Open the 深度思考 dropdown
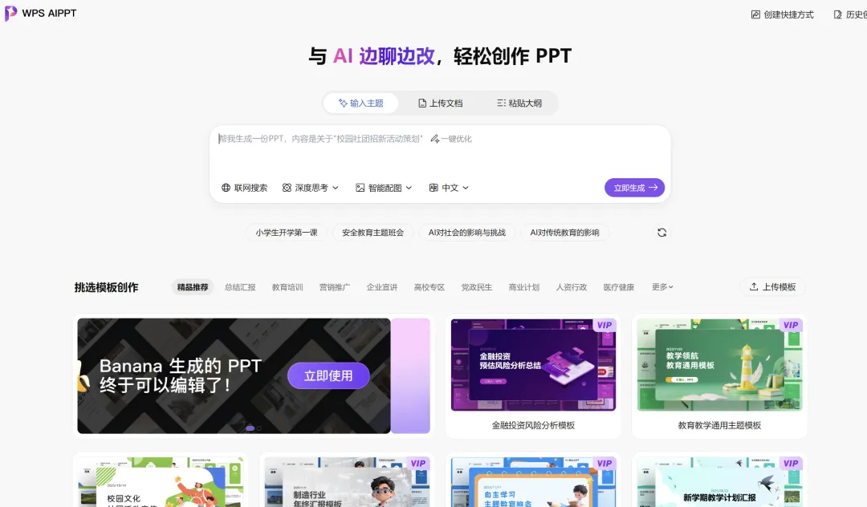The height and width of the screenshot is (507, 867). coord(310,188)
